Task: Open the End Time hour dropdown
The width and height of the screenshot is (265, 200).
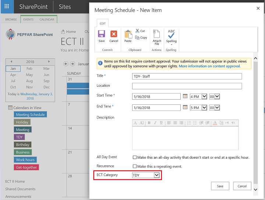Action: point(204,107)
